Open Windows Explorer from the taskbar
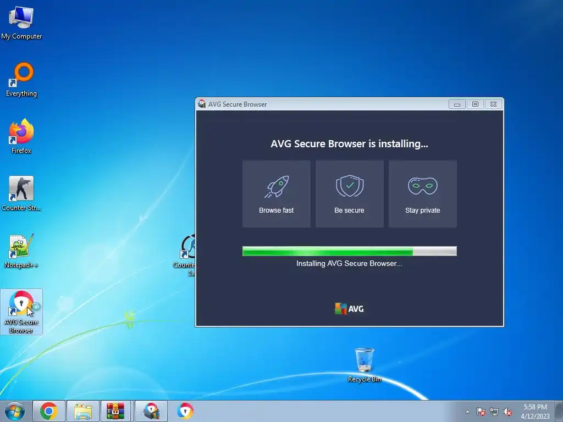563x422 pixels. click(x=82, y=411)
